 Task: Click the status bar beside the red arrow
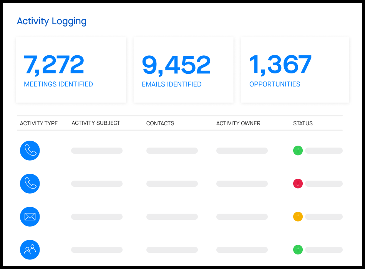(324, 184)
